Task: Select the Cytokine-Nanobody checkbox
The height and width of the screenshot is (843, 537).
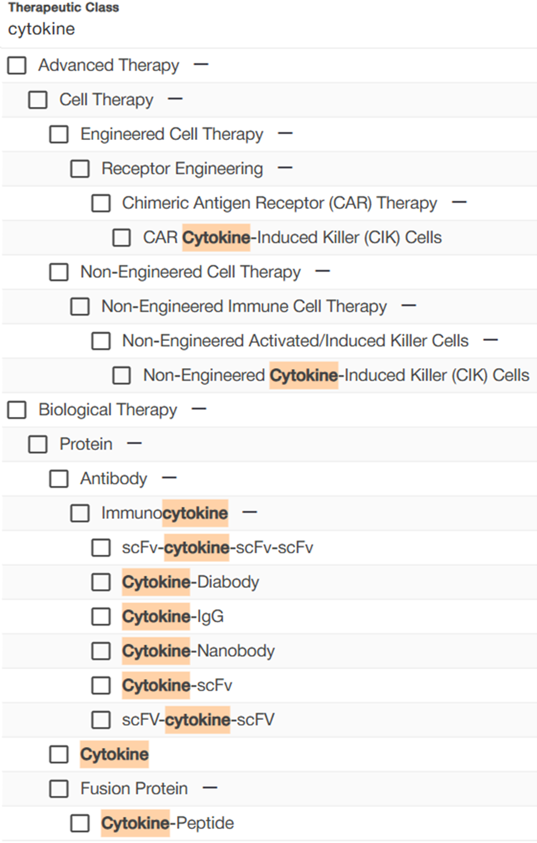Action: 101,651
